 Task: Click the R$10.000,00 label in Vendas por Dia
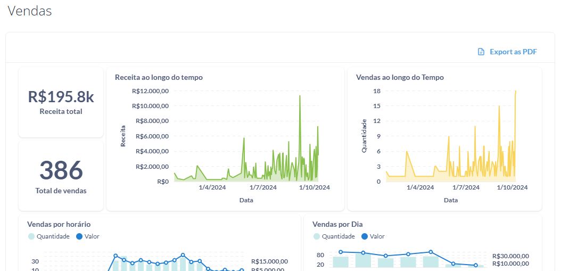point(510,264)
